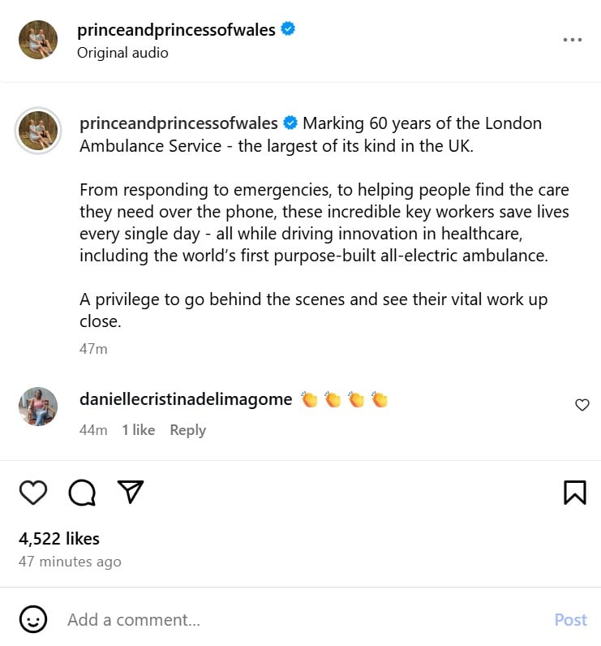
Task: Open comment speech bubble icon
Action: coord(82,492)
